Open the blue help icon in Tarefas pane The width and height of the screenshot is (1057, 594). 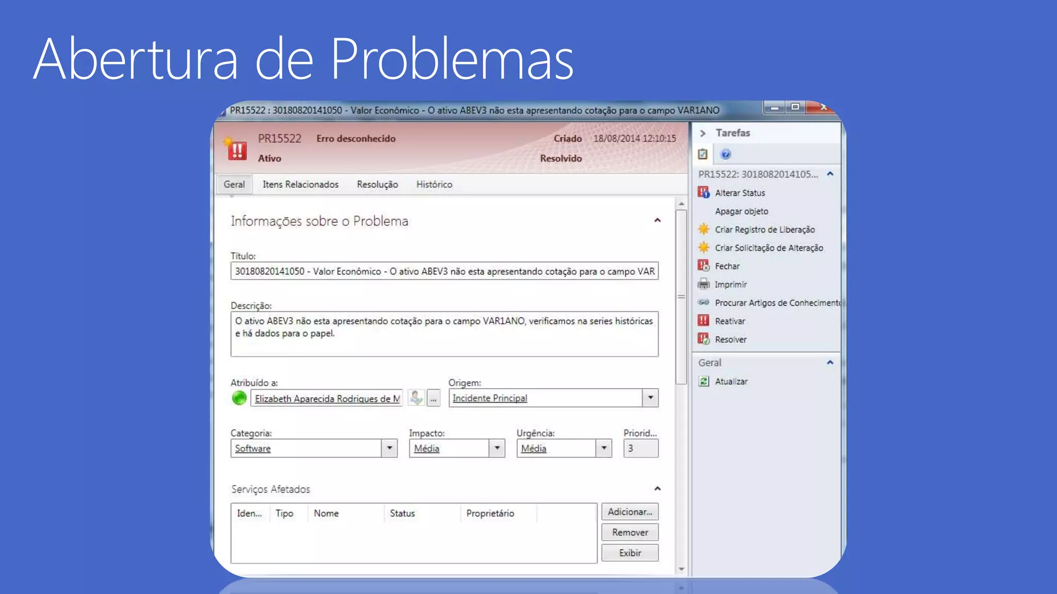pos(725,154)
